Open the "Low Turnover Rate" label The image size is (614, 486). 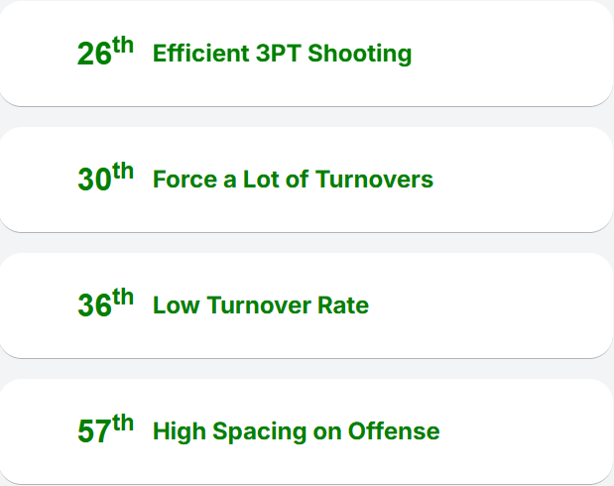point(261,305)
